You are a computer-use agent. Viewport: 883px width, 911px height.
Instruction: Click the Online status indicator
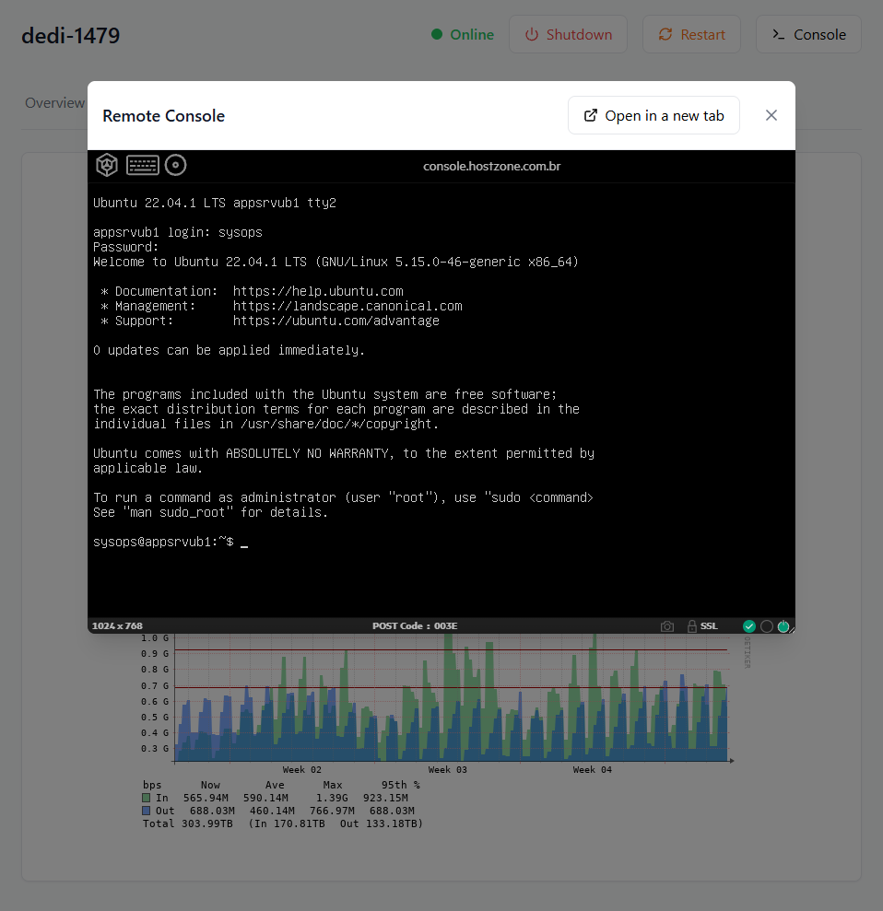(463, 34)
